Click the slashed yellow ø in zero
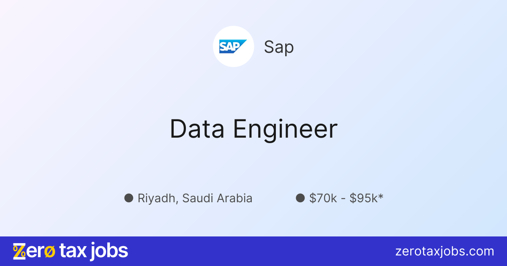The image size is (507, 266). [50, 252]
